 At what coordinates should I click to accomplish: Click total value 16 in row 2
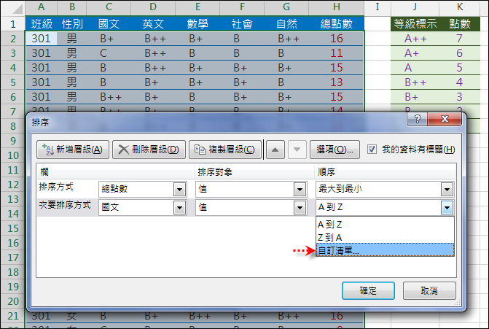tap(337, 39)
